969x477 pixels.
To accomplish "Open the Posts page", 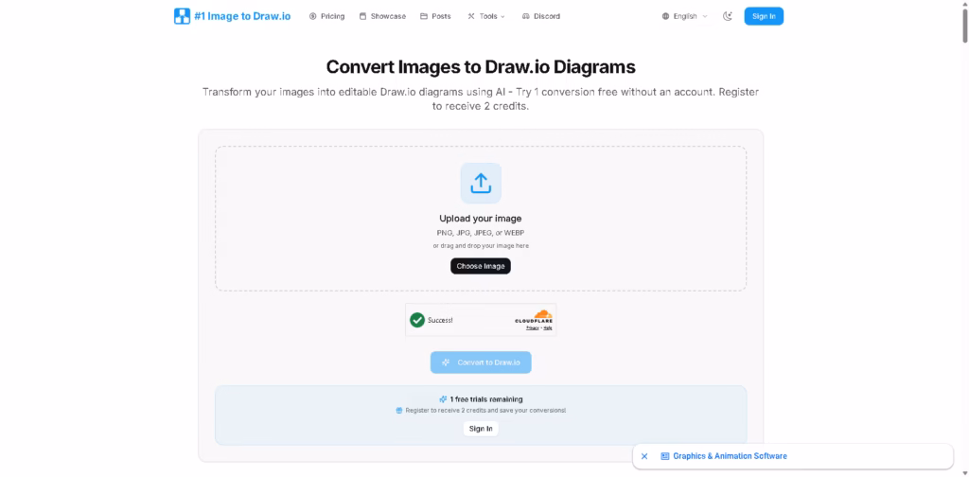I will (x=435, y=16).
